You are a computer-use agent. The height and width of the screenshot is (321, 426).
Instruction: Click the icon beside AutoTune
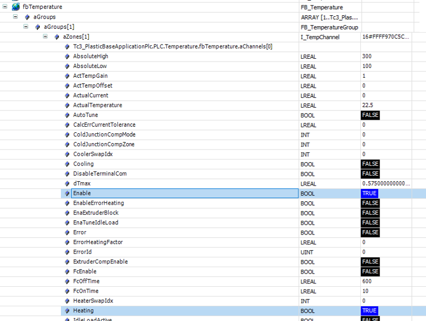pos(67,115)
